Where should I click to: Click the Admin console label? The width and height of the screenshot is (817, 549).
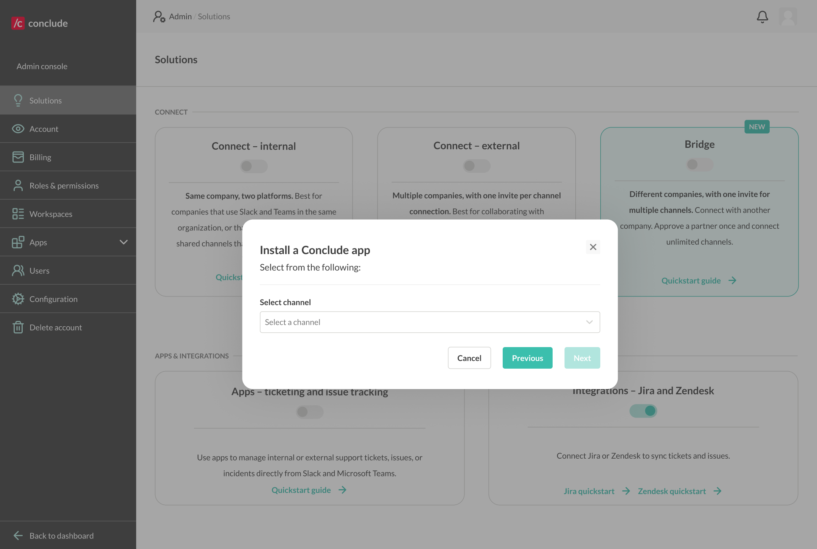[42, 66]
